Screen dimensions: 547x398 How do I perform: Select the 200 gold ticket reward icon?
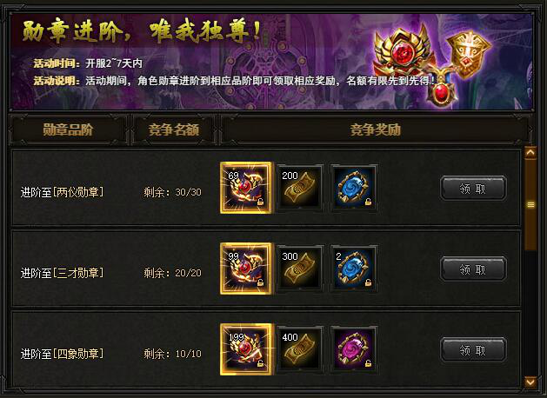[300, 189]
